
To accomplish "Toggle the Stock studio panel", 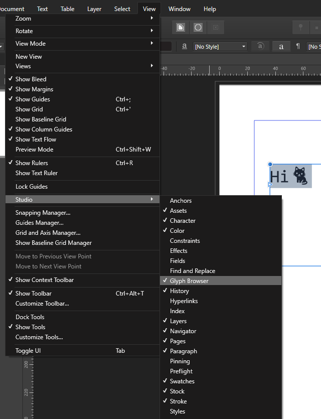I will click(221, 391).
